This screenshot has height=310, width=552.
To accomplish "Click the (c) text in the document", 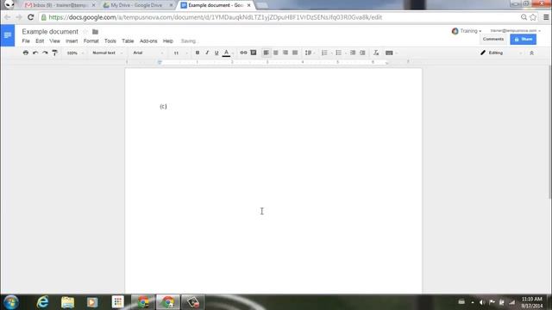I will click(x=163, y=106).
